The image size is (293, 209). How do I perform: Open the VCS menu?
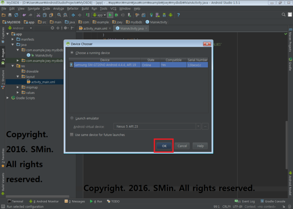tap(113, 9)
